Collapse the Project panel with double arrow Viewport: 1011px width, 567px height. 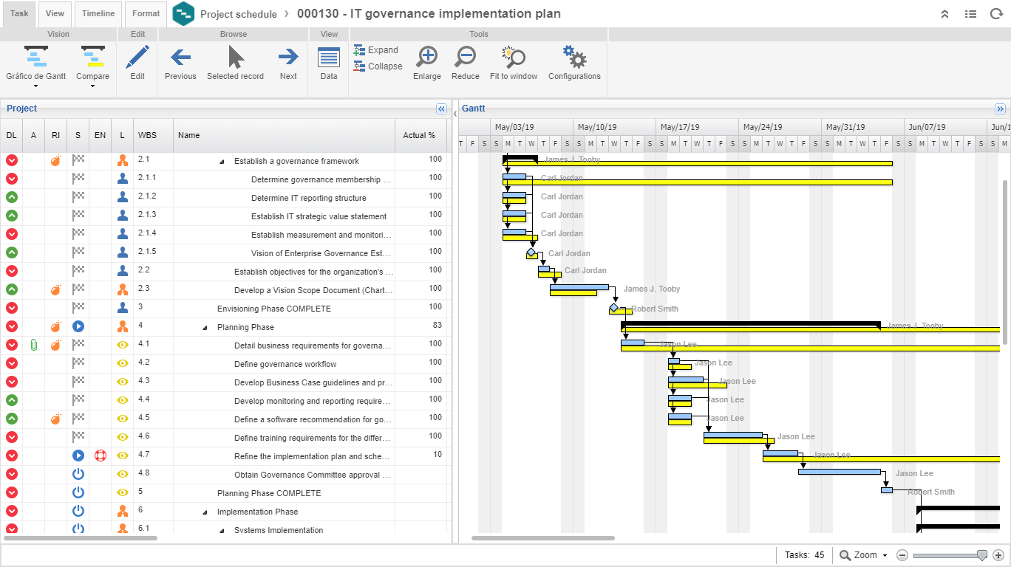tap(441, 109)
